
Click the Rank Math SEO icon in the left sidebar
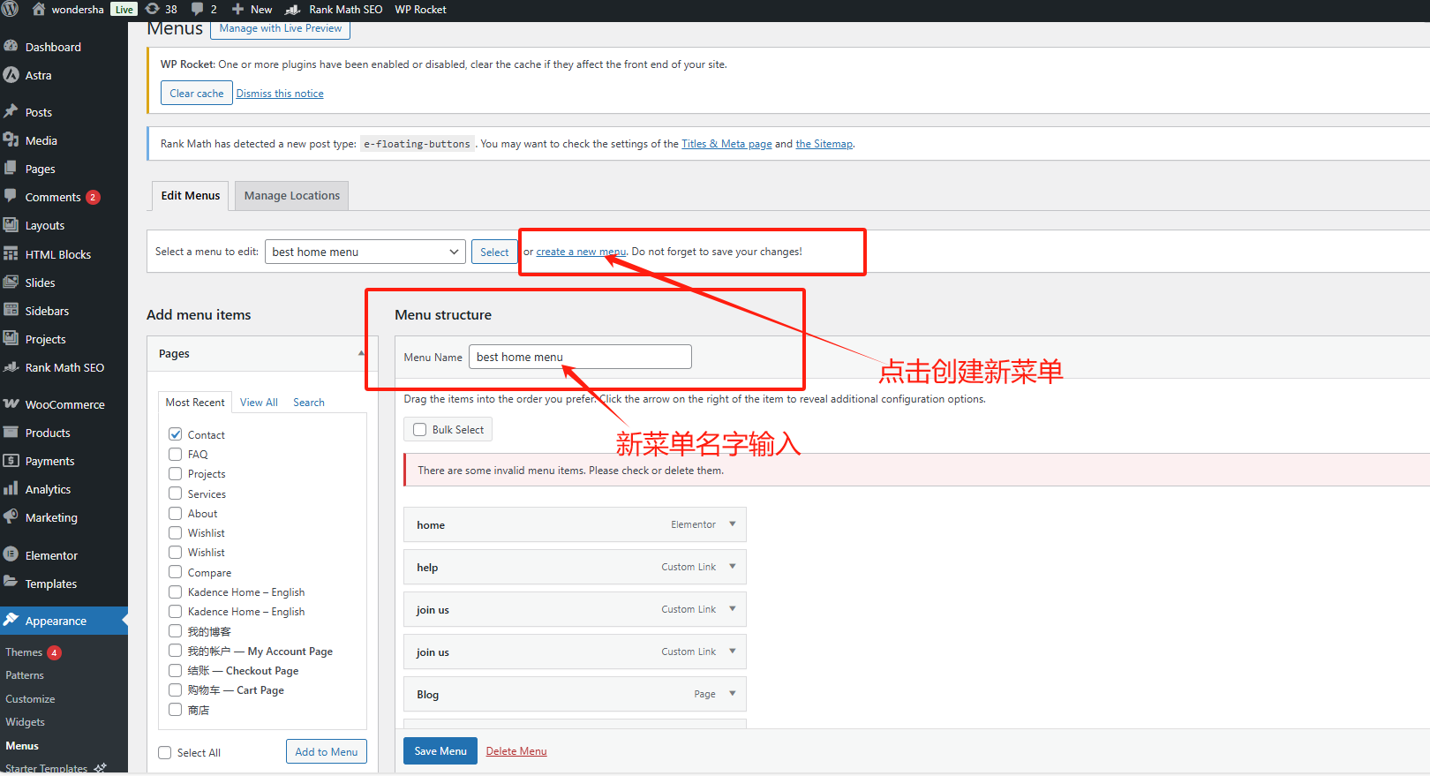click(x=11, y=367)
